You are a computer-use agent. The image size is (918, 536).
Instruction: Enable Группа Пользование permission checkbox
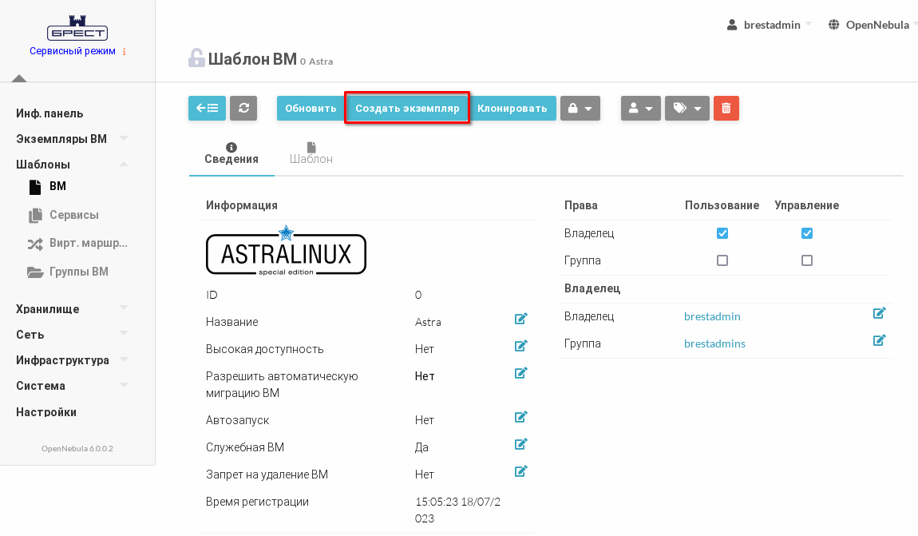pyautogui.click(x=722, y=260)
